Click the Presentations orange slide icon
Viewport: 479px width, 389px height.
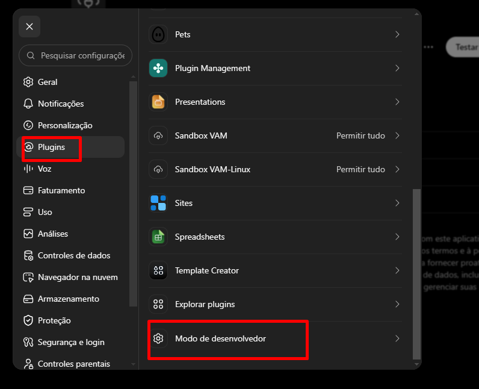158,102
